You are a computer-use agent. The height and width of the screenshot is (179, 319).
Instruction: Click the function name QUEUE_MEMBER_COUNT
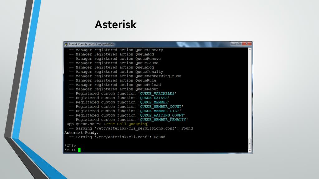[x=160, y=107]
